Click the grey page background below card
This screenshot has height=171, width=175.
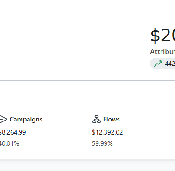87,166
